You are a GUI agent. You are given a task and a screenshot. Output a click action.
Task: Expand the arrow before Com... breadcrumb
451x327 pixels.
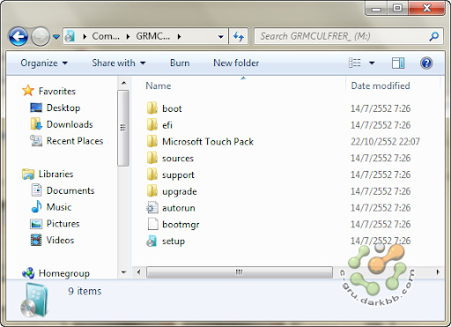tap(85, 37)
